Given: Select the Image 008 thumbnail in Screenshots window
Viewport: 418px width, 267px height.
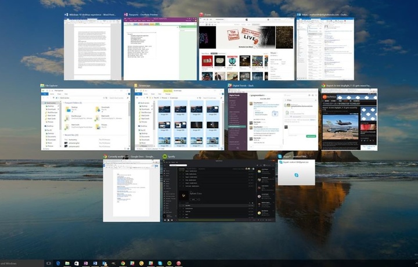Looking at the screenshot, I should 212,125.
